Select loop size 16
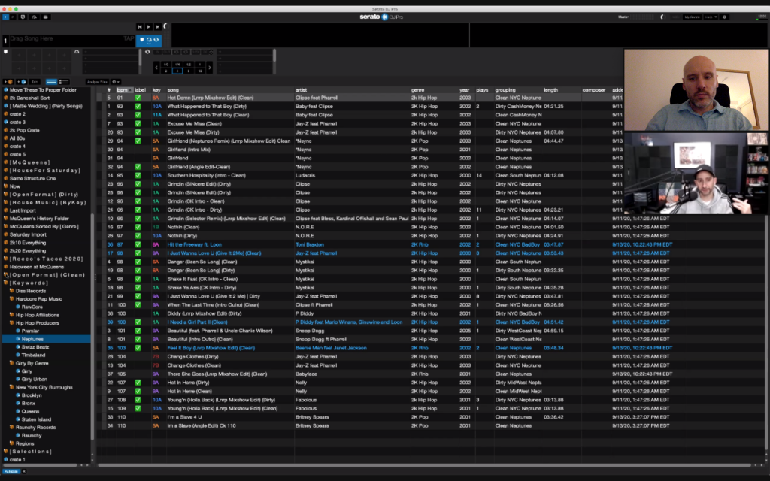Viewport: 770px width, 481px height. (x=200, y=71)
